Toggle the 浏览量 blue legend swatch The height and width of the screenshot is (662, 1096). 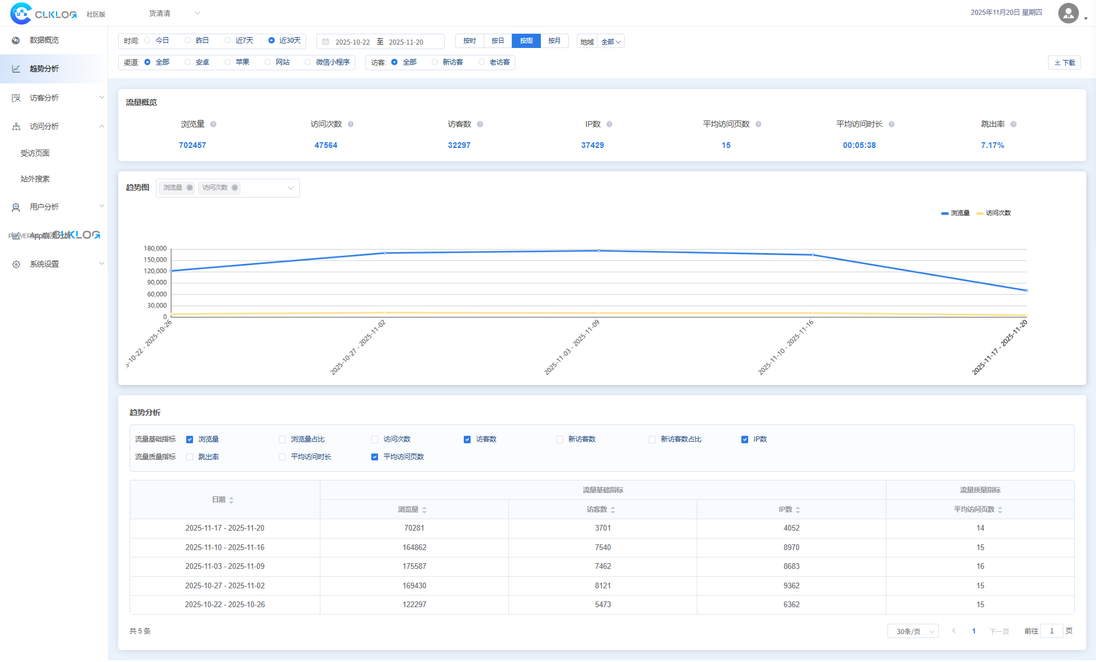tap(945, 214)
